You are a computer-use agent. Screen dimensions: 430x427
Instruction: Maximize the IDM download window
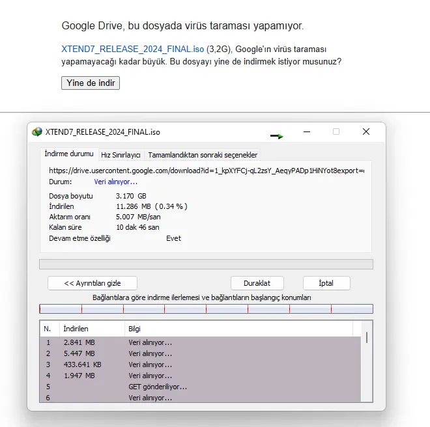pos(336,132)
